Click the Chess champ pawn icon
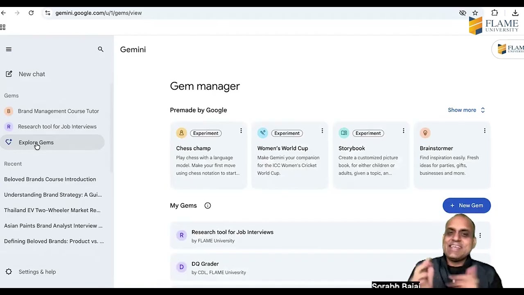This screenshot has width=524, height=295. pos(181,133)
